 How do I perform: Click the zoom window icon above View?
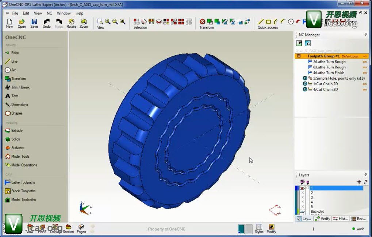click(100, 22)
